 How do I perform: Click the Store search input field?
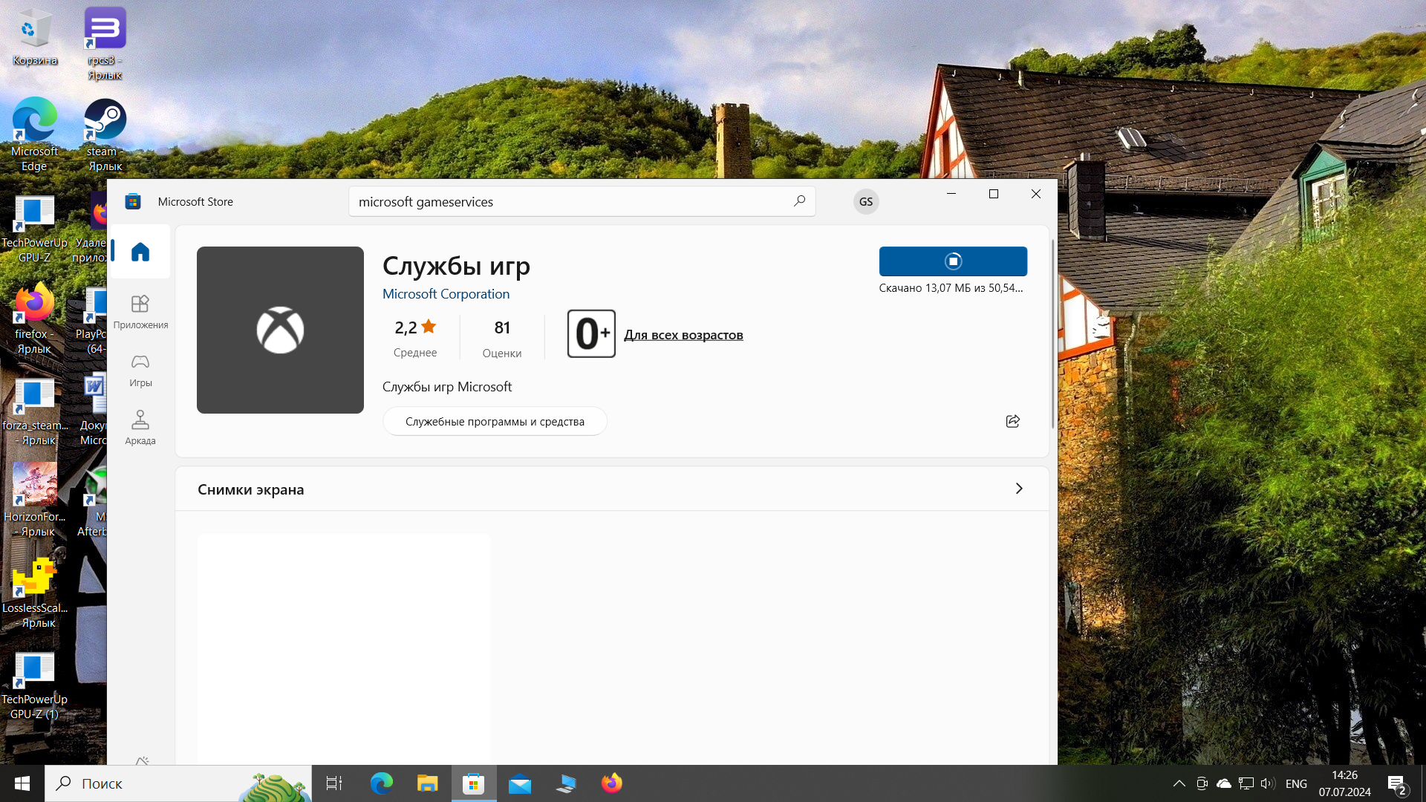(564, 202)
